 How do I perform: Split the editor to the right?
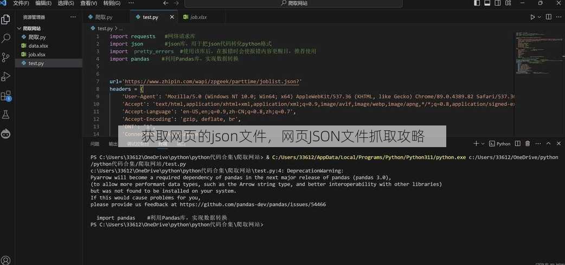click(548, 17)
